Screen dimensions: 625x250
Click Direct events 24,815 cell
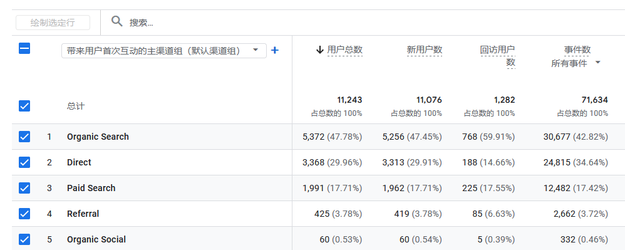pyautogui.click(x=576, y=162)
